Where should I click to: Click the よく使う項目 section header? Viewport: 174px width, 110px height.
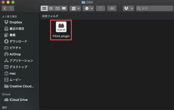click(x=9, y=16)
